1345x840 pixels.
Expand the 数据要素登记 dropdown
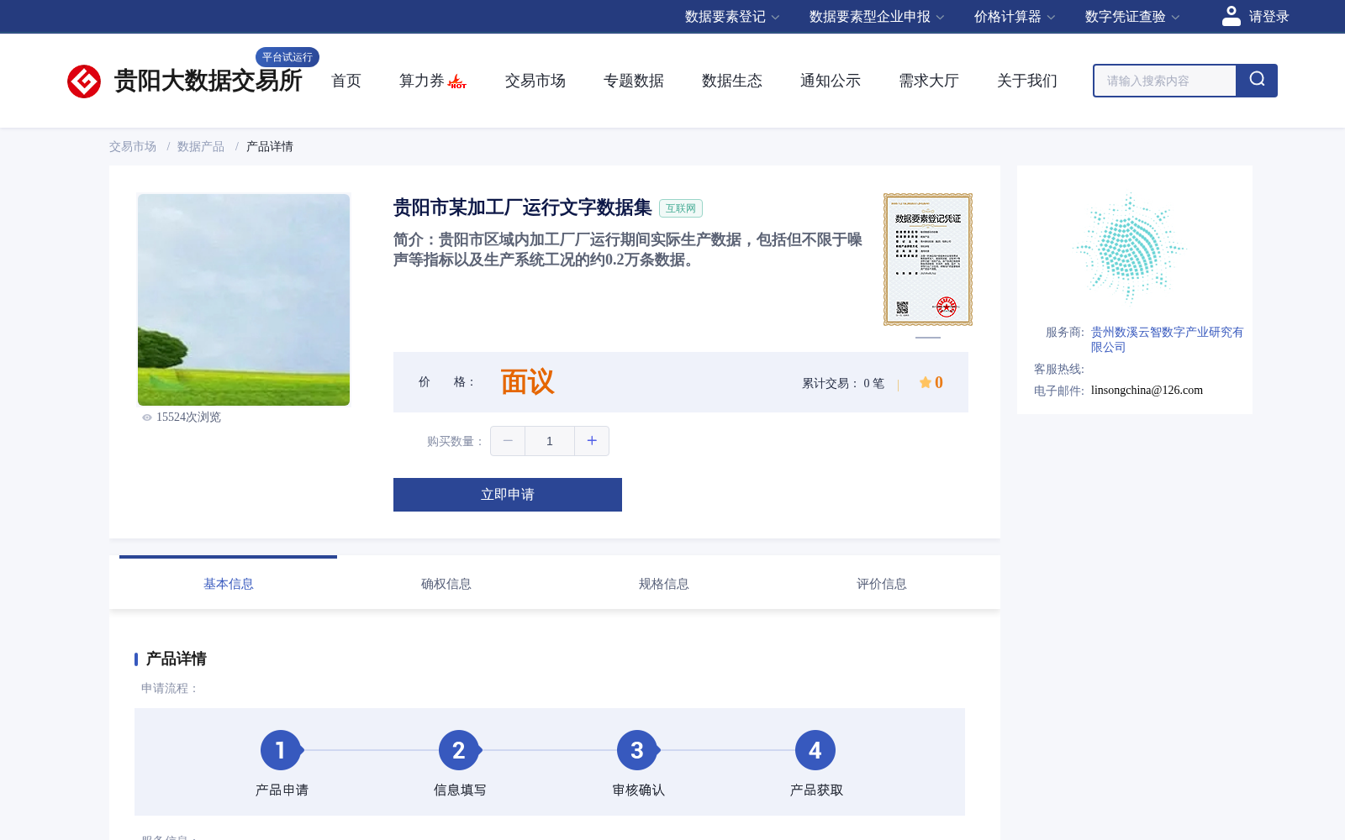pos(732,17)
